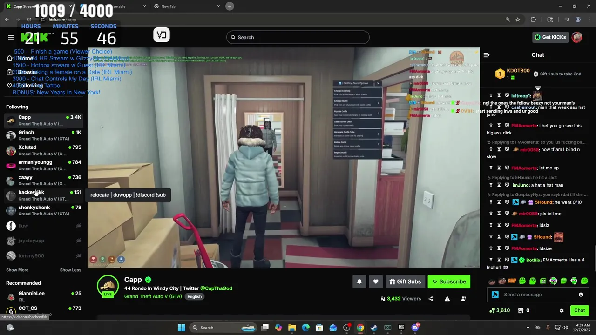Open the emoji picker in message box

581,295
